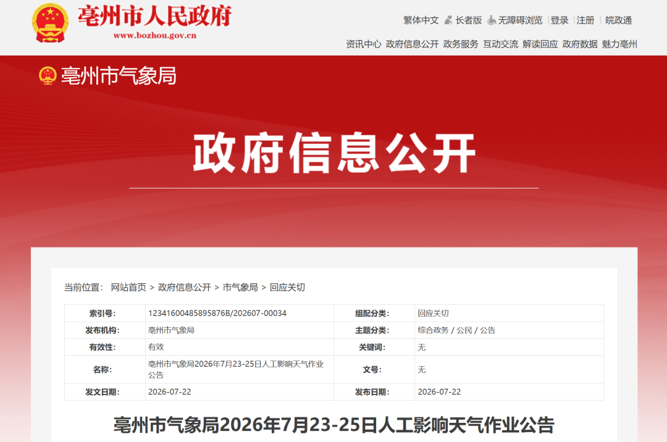Image resolution: width=667 pixels, height=442 pixels.
Task: Open 政府数据 in the navigation
Action: point(580,44)
